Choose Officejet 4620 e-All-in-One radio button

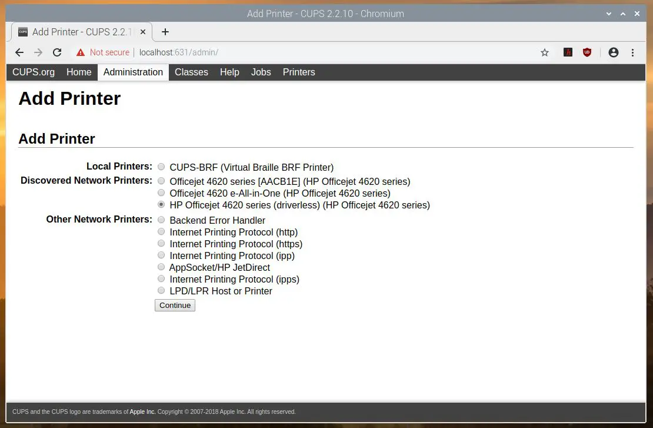(161, 193)
